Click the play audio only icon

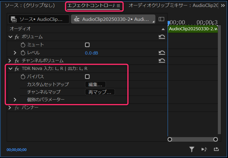204,149
